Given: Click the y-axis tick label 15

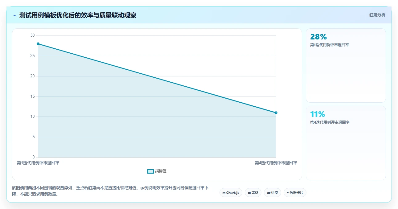Looking at the screenshot, I should (x=32, y=96).
